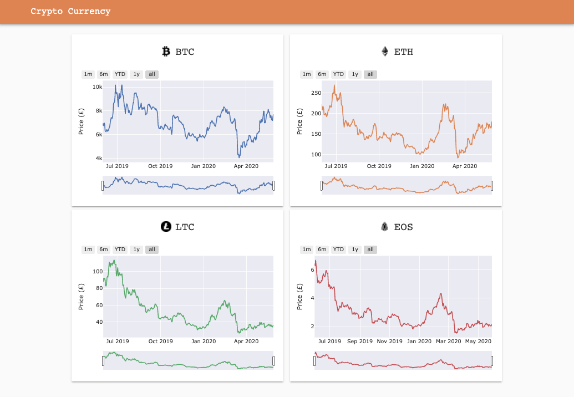Image resolution: width=574 pixels, height=397 pixels.
Task: Pick 1y range for the BTC chart
Action: coord(136,74)
